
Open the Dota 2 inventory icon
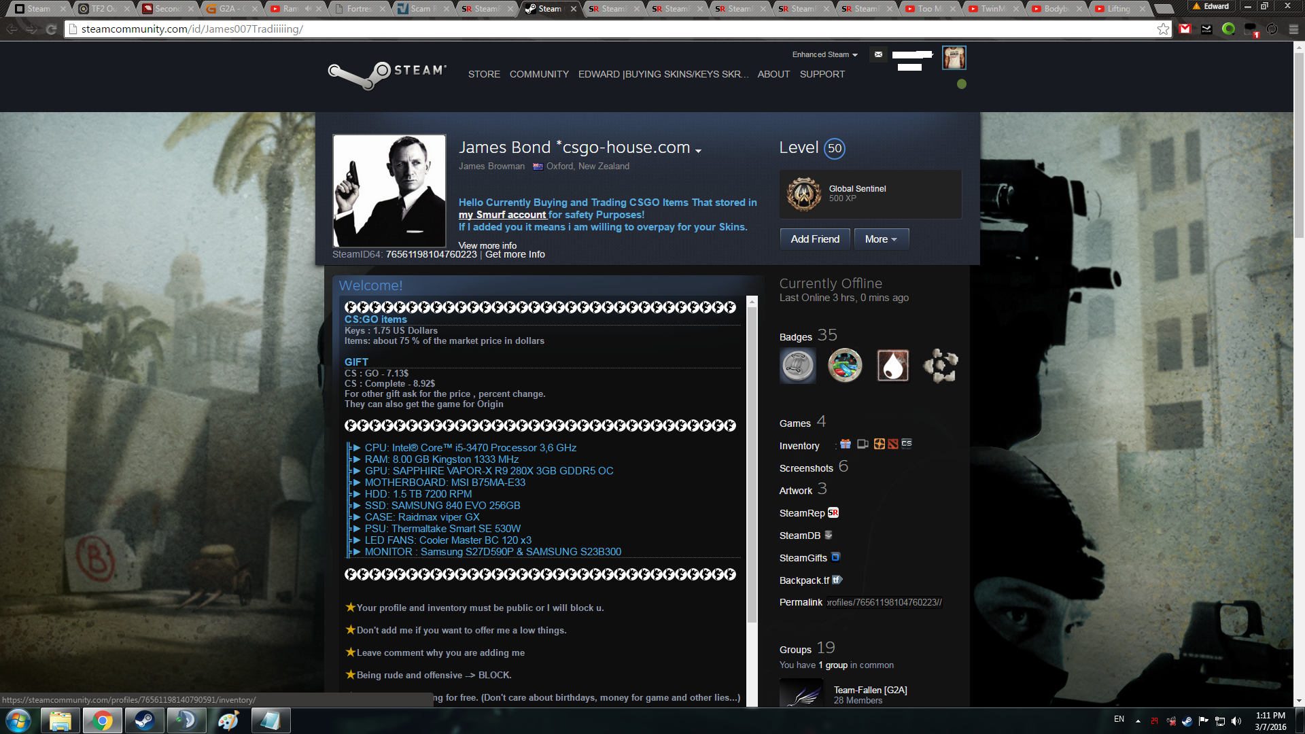(893, 444)
